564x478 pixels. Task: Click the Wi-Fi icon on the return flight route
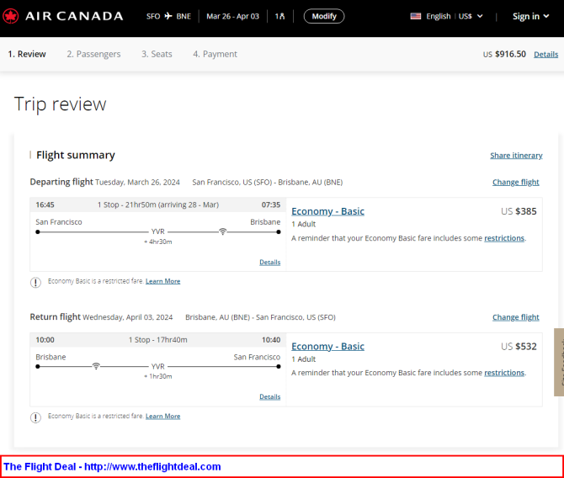tap(96, 366)
